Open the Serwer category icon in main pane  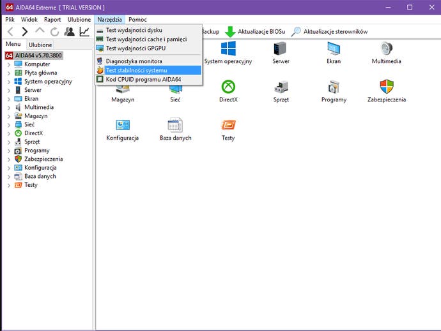(x=281, y=48)
